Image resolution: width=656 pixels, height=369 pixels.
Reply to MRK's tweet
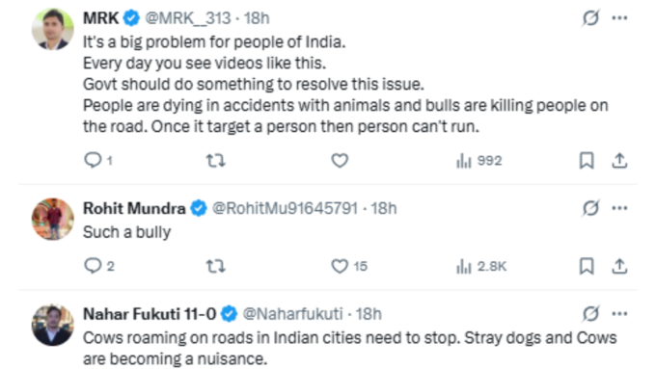[x=93, y=160]
